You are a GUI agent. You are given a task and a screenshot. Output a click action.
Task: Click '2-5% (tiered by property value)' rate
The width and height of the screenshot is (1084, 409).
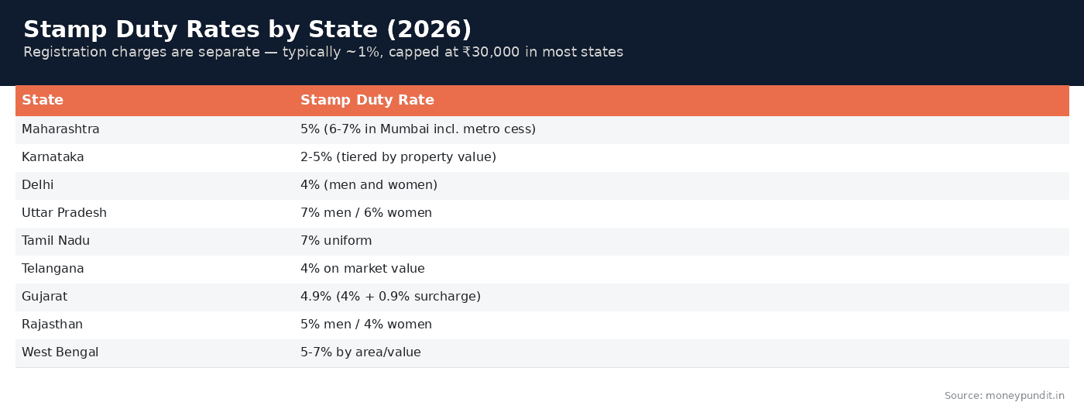pos(398,157)
